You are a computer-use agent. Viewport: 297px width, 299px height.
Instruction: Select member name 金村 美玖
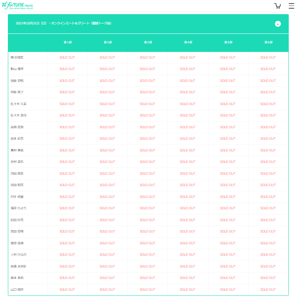(x=17, y=162)
